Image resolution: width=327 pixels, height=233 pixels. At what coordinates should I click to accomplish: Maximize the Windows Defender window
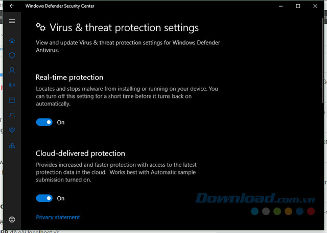click(298, 6)
